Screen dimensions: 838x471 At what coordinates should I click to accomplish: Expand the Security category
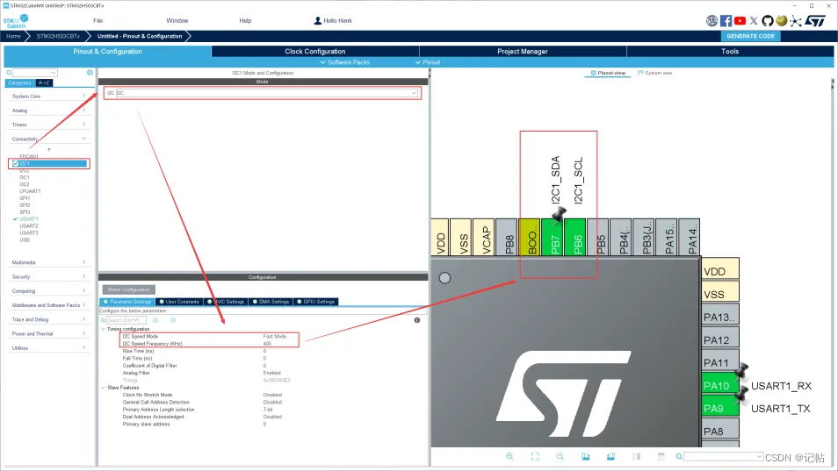(48, 277)
